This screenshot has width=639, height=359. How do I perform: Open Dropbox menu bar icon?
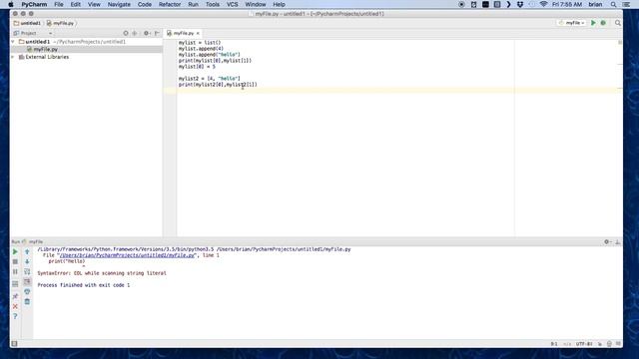[x=520, y=4]
